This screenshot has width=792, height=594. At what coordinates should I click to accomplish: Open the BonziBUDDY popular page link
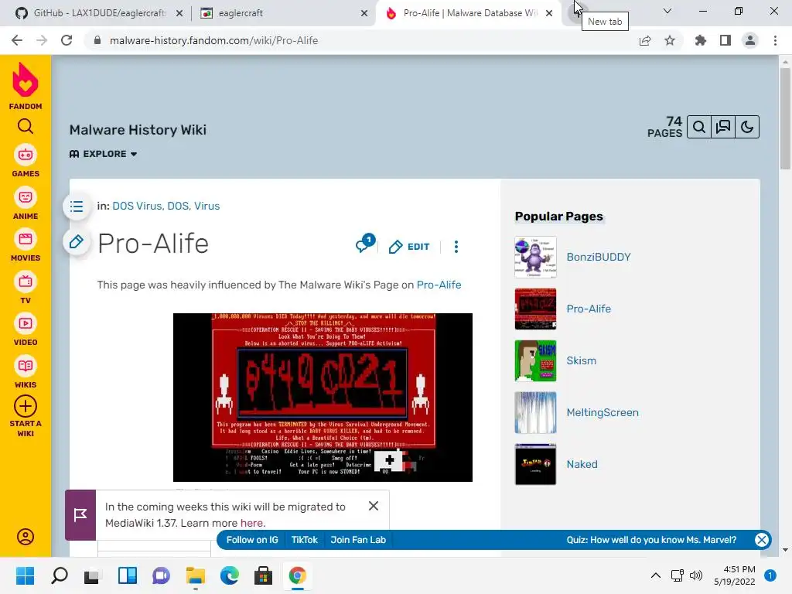(x=599, y=257)
